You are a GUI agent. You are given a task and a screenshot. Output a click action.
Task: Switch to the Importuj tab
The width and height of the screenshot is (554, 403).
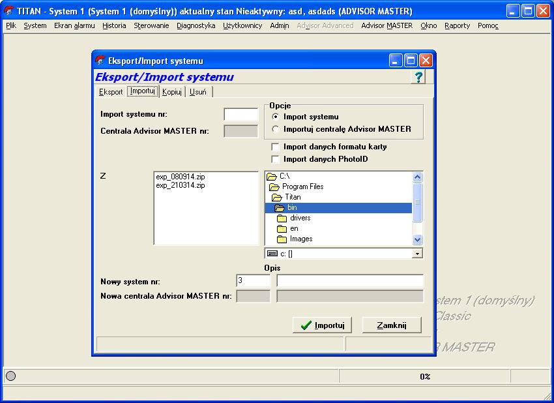tap(142, 91)
